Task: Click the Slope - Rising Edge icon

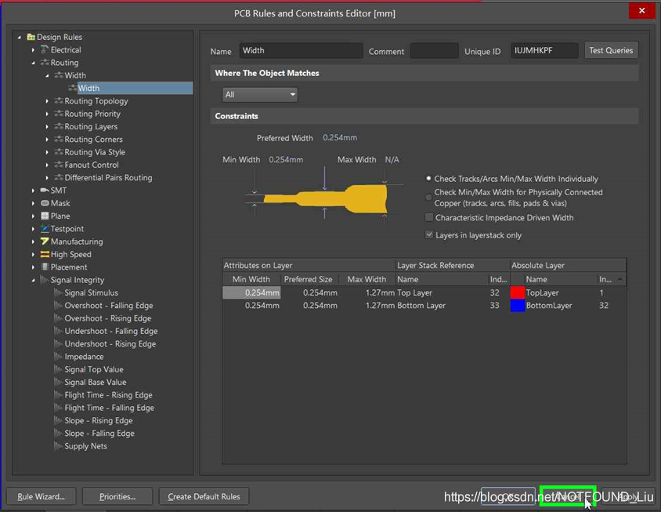Action: coord(59,421)
